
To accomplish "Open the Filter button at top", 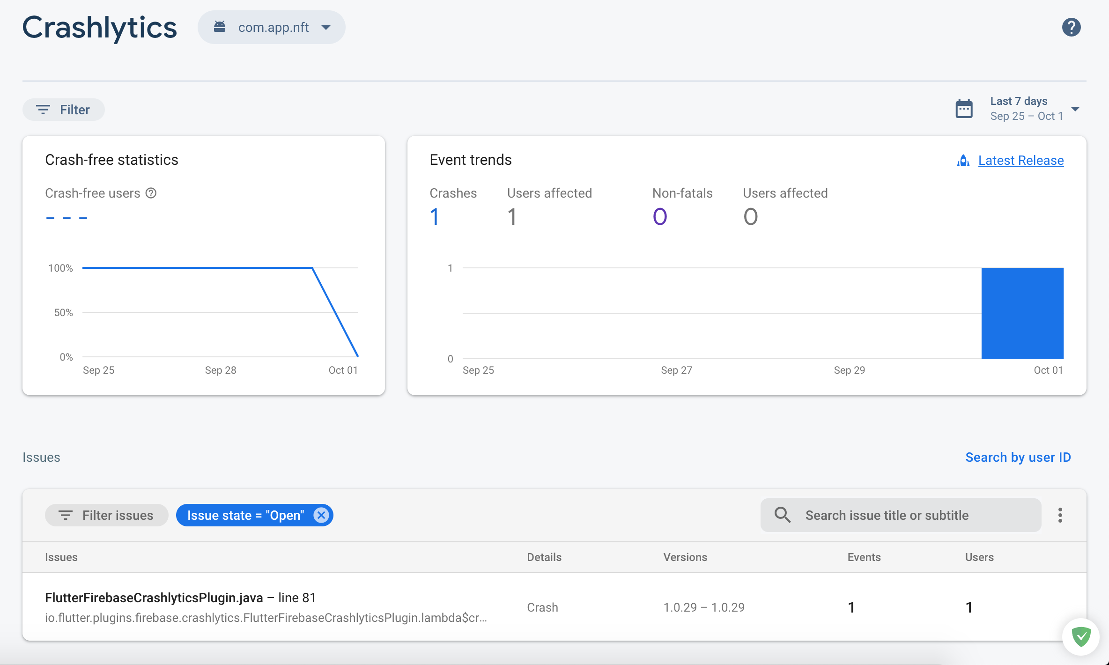I will (64, 110).
